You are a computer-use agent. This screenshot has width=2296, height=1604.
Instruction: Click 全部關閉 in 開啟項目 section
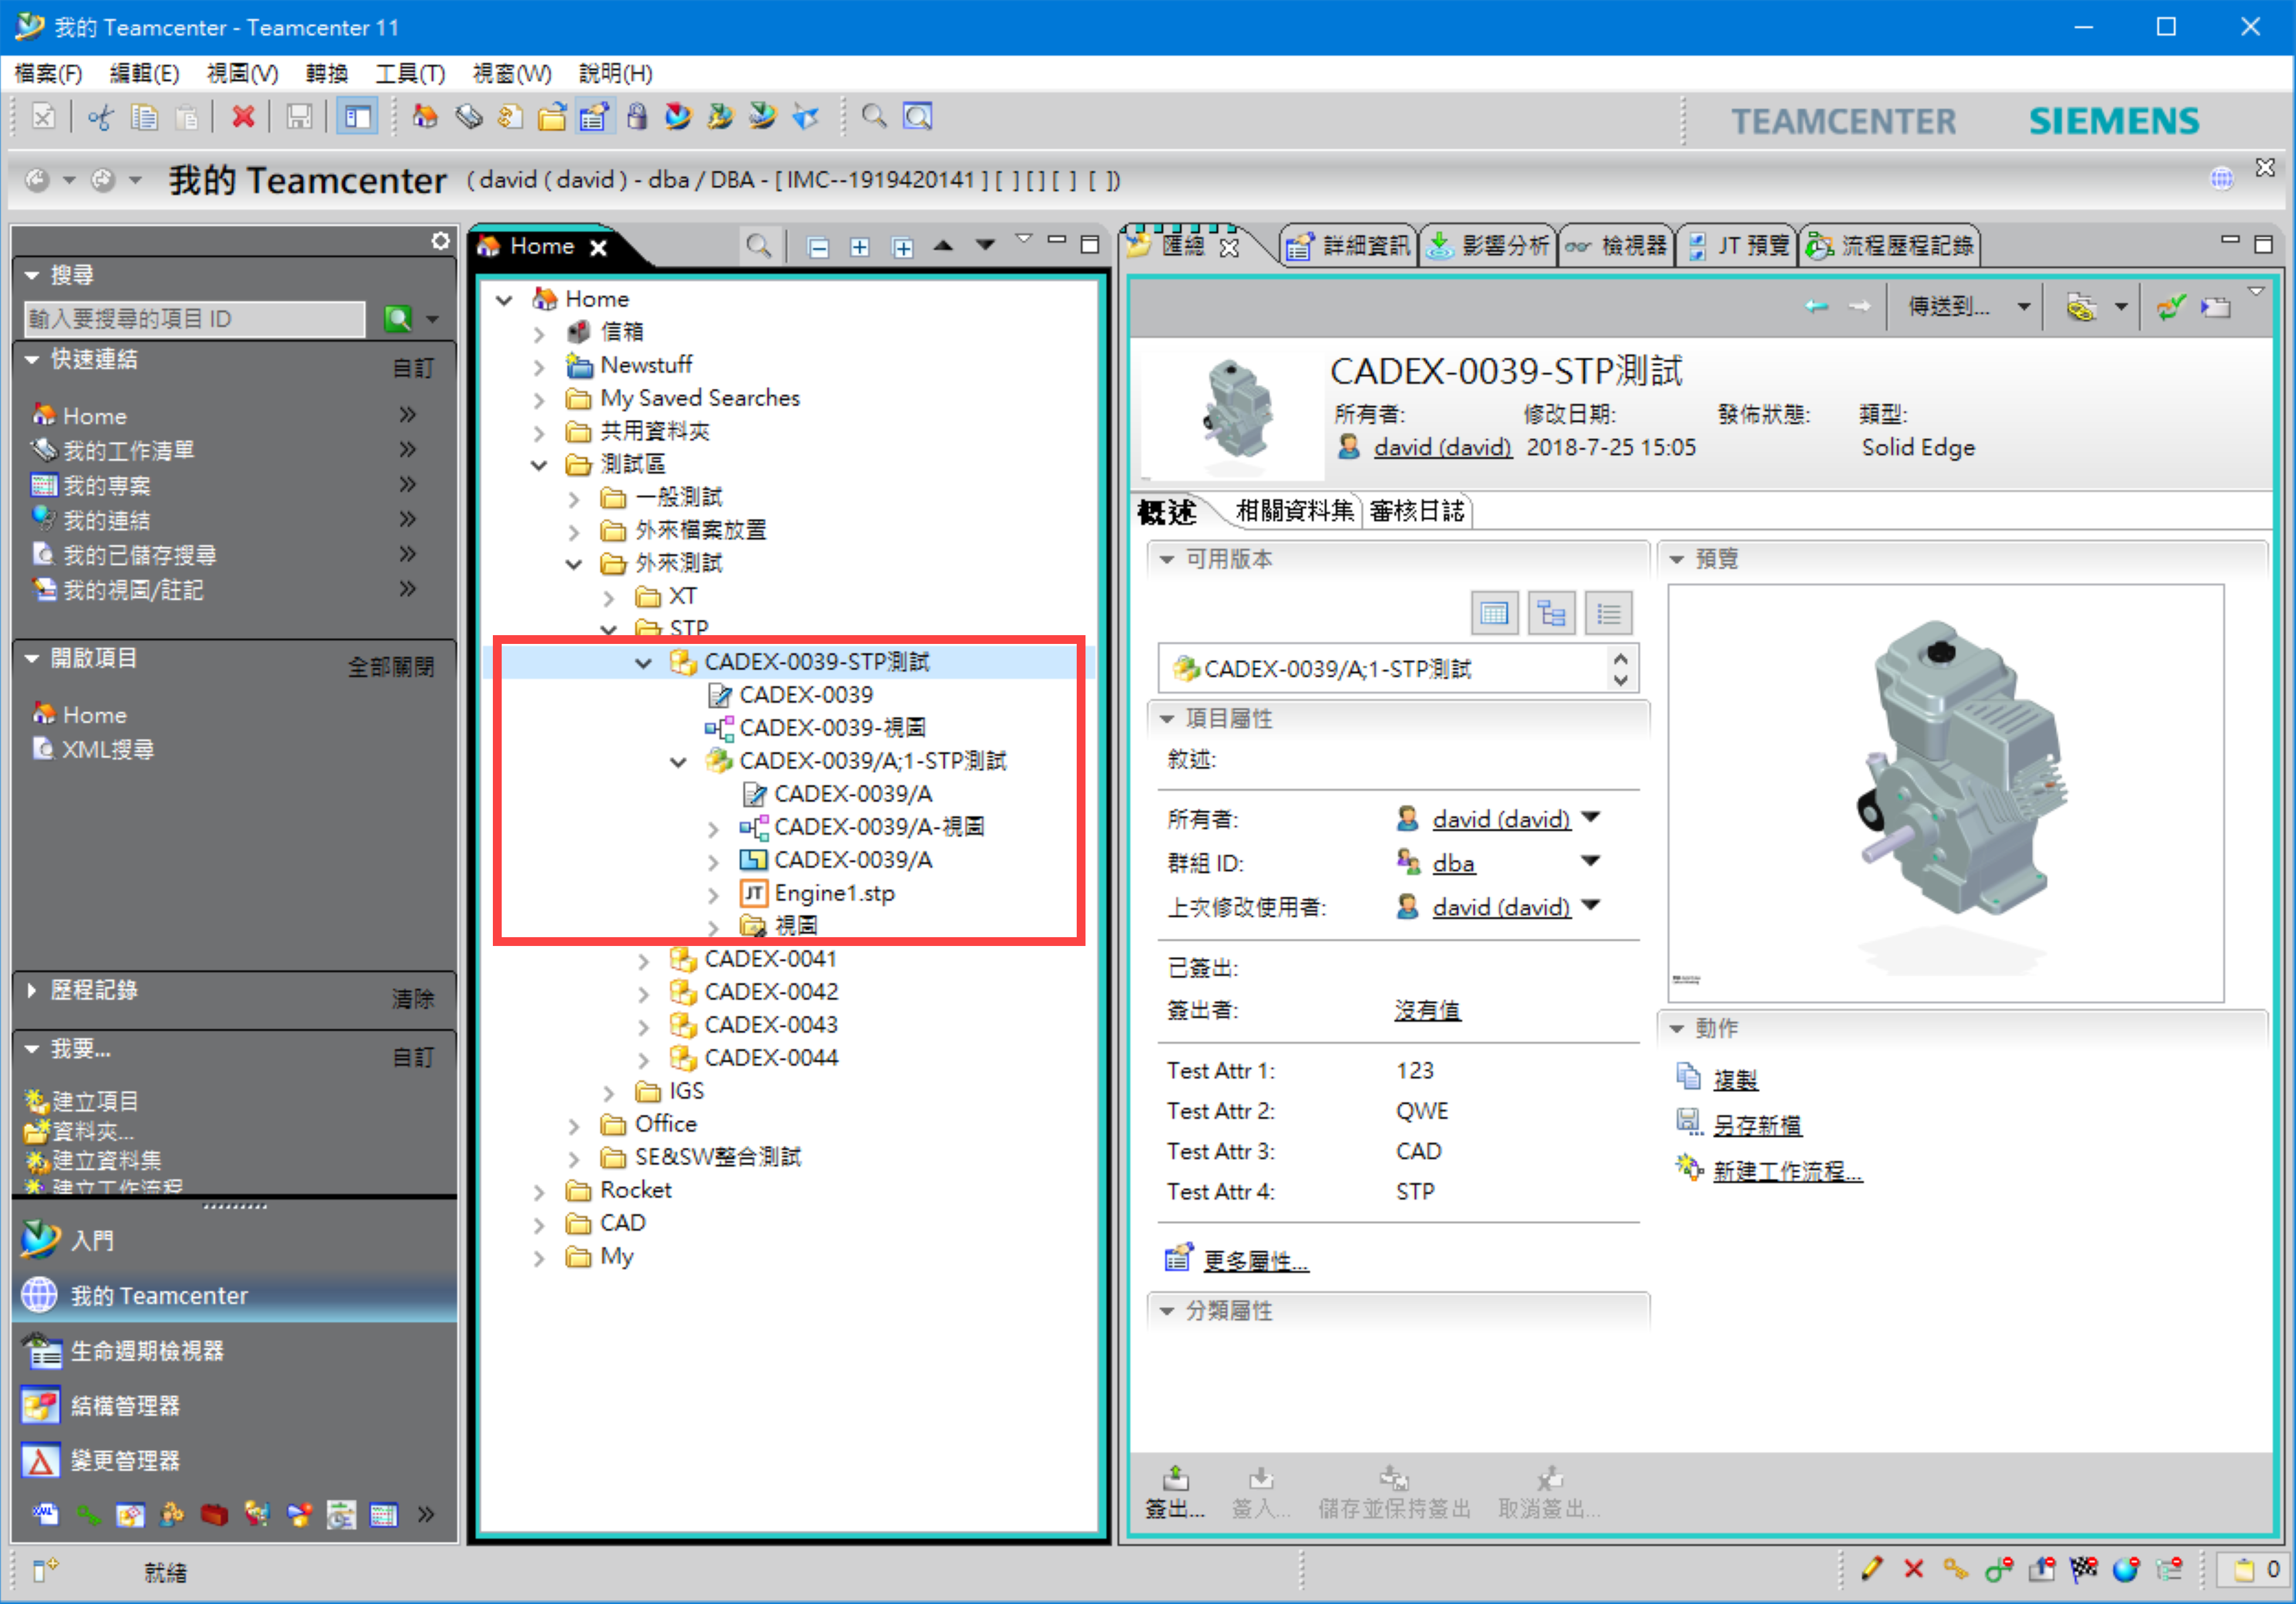coord(391,667)
